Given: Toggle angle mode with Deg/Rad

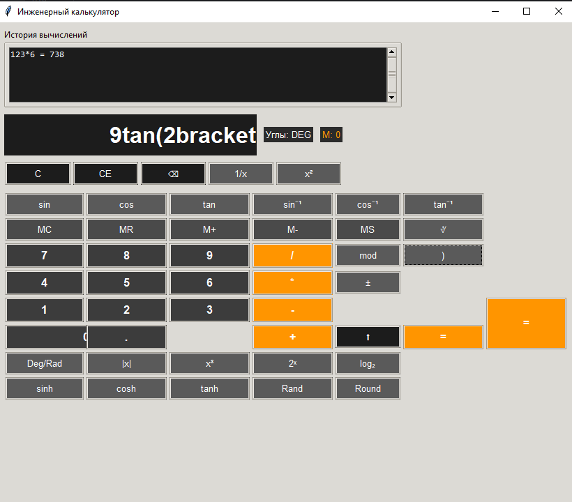Looking at the screenshot, I should [45, 363].
